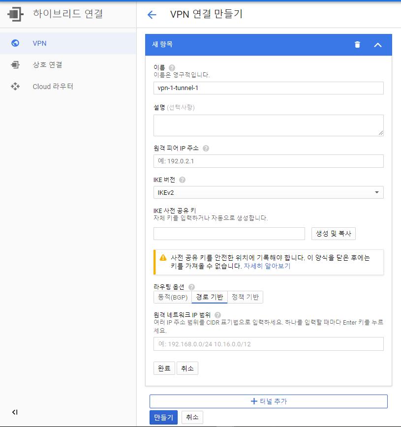Open 상호 연결 from the sidebar
401x427 pixels.
pos(47,64)
